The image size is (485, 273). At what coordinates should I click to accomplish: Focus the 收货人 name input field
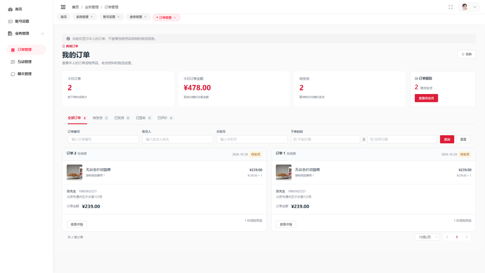coord(178,140)
